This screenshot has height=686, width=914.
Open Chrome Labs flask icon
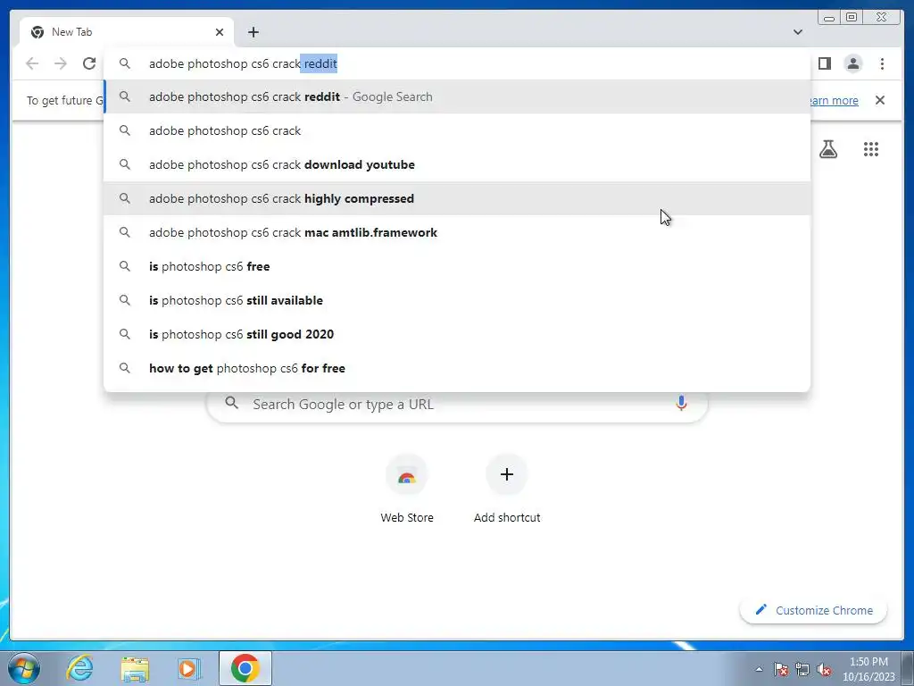pyautogui.click(x=828, y=149)
